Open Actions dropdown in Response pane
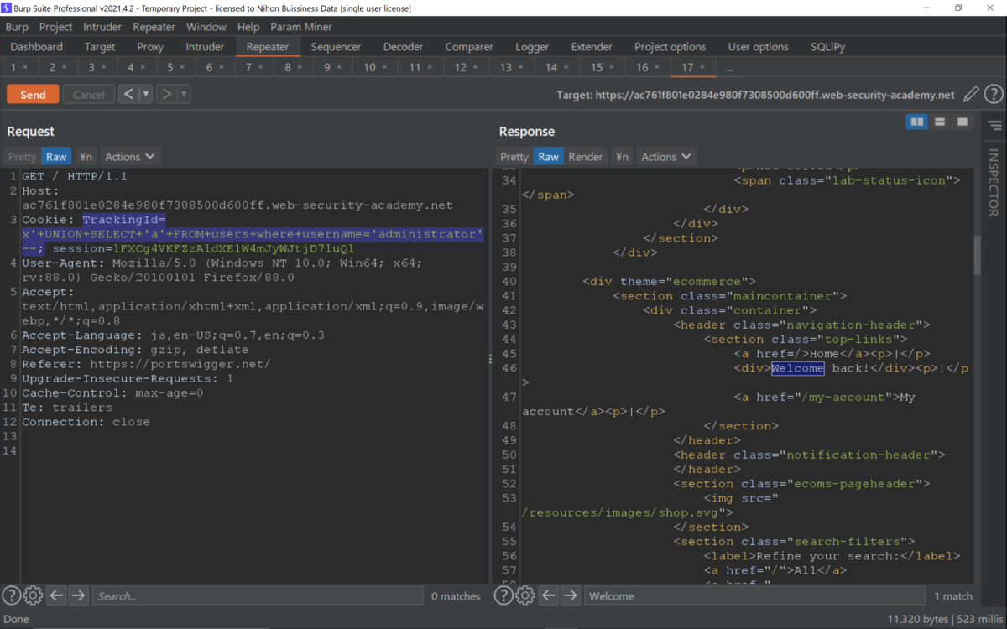1007x629 pixels. click(x=666, y=157)
